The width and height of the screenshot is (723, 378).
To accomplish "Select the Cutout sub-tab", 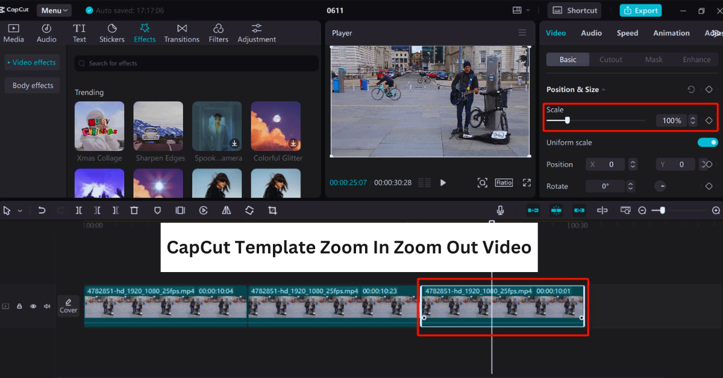I will (611, 60).
